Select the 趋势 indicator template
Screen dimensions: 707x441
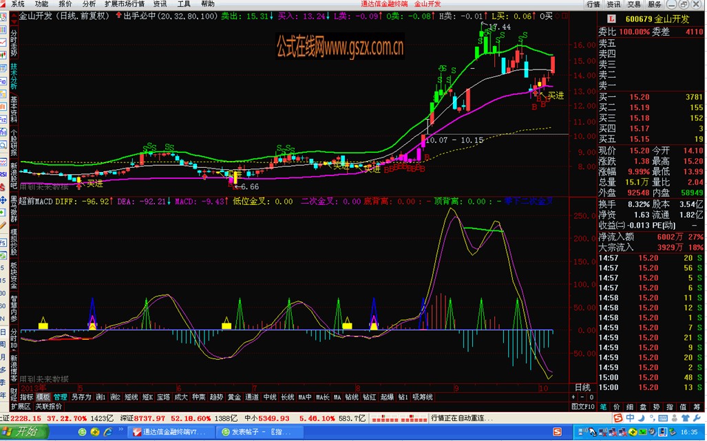(216, 397)
